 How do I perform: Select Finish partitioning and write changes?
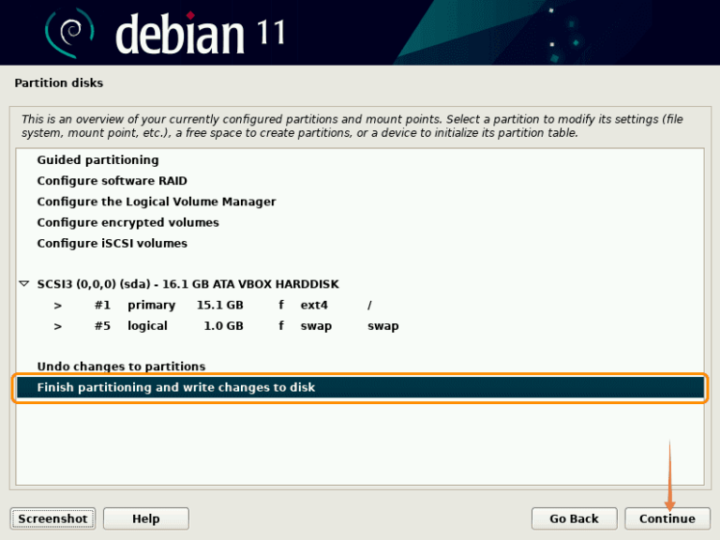coord(176,387)
